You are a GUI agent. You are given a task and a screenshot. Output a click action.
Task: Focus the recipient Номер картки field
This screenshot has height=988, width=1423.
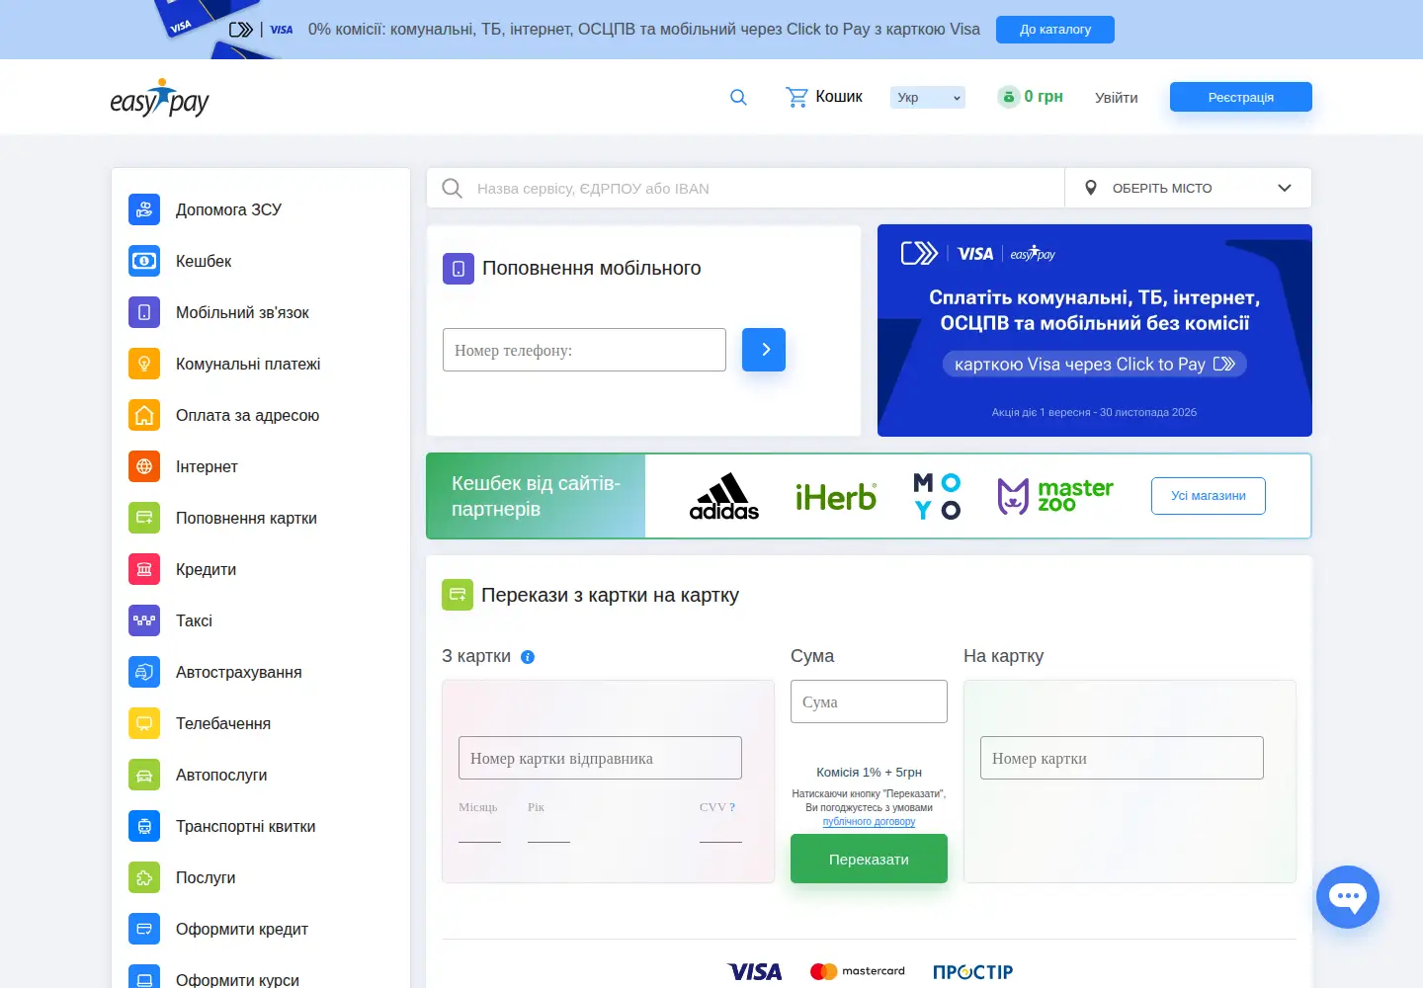(x=1122, y=758)
